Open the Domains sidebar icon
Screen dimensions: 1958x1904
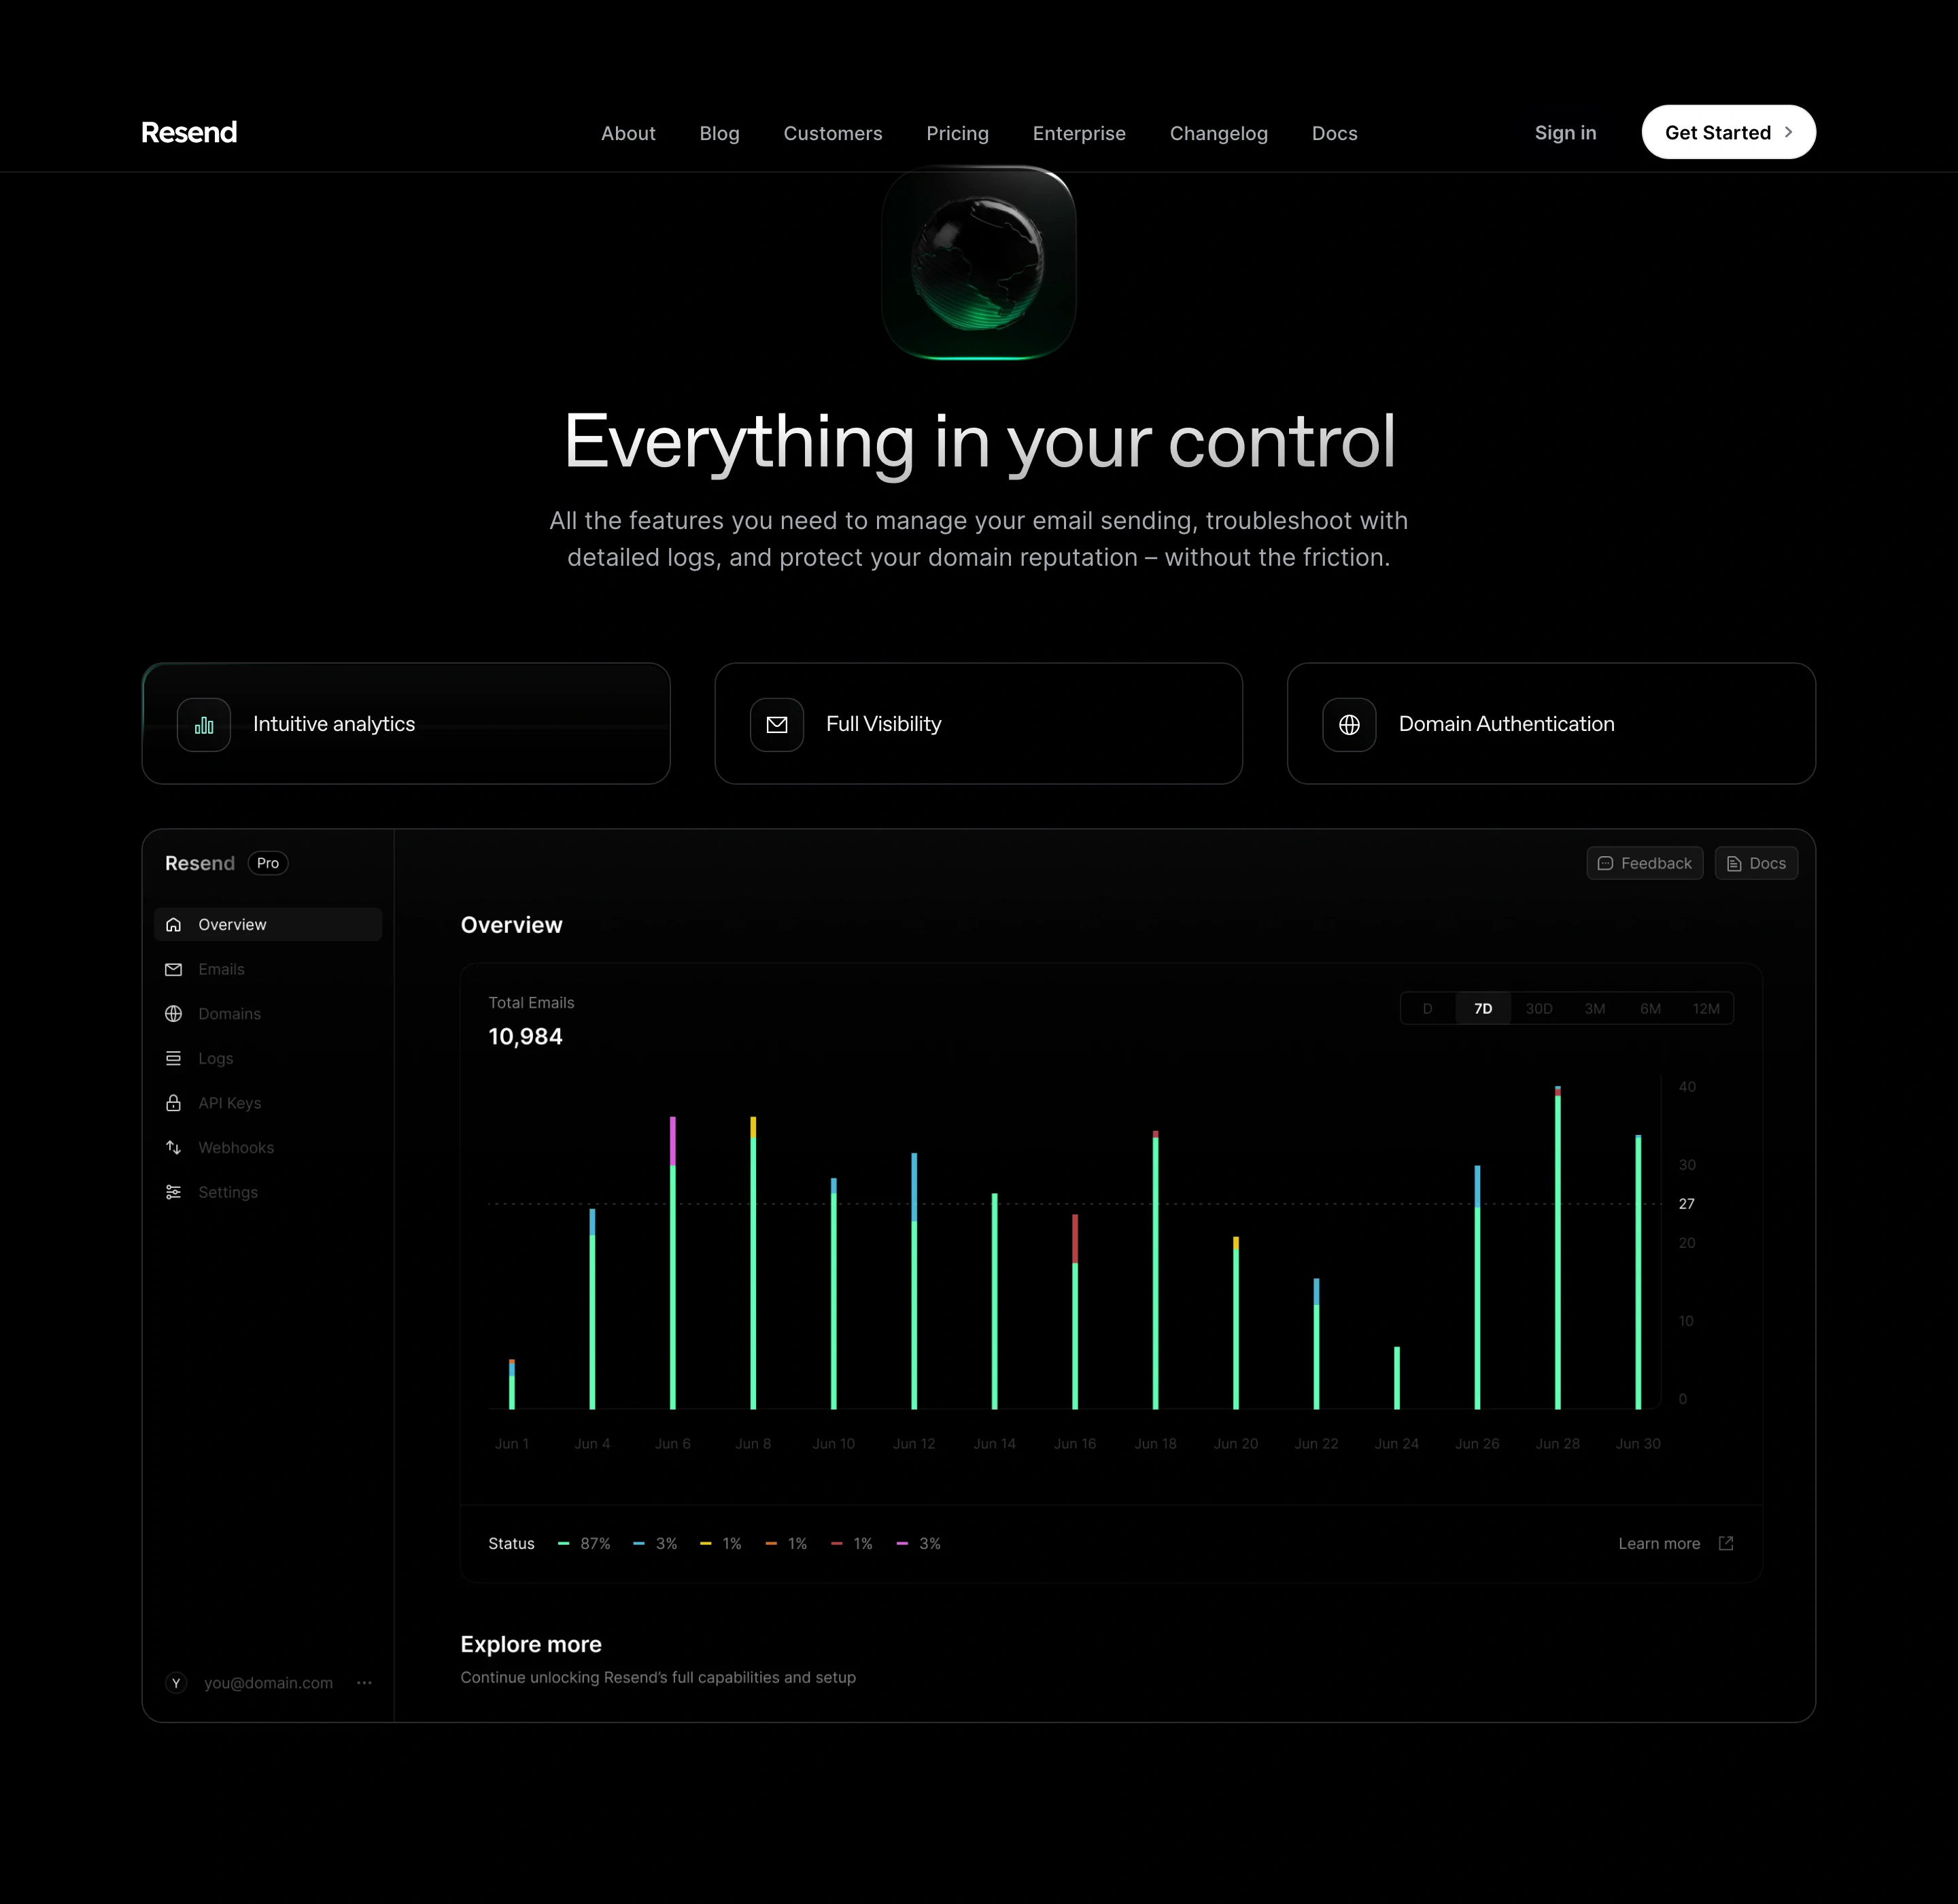pyautogui.click(x=173, y=1014)
